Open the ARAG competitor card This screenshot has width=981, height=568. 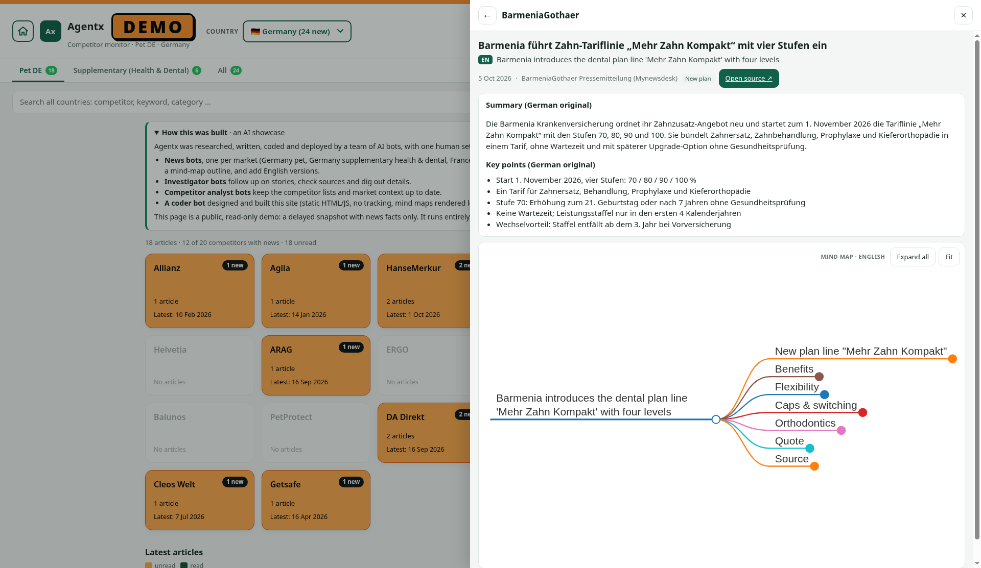316,365
